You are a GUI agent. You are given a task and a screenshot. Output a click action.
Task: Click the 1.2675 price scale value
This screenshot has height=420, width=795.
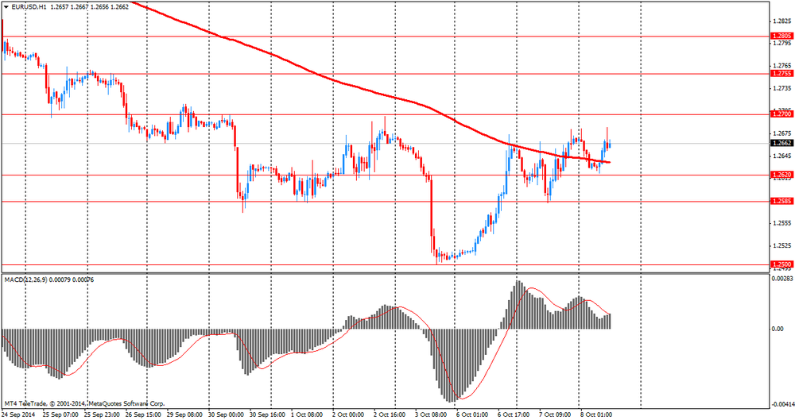pyautogui.click(x=782, y=133)
